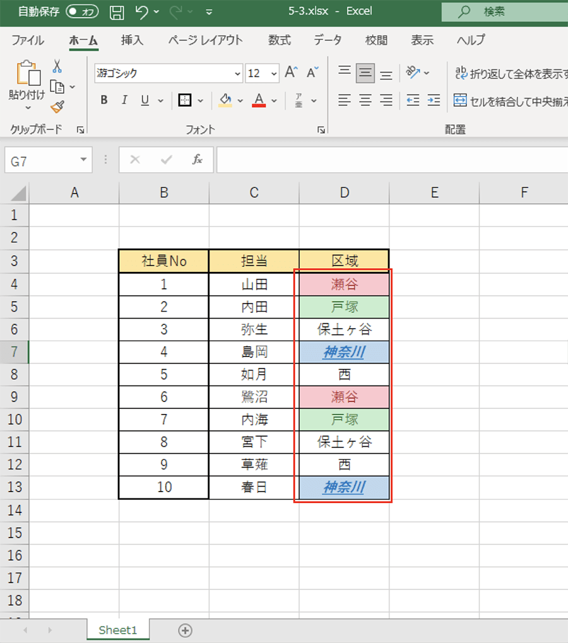Click the Name Box showing G7
Viewport: 568px width, 643px height.
coord(41,161)
